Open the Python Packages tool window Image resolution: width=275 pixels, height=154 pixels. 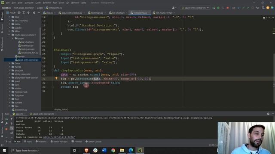(59, 142)
